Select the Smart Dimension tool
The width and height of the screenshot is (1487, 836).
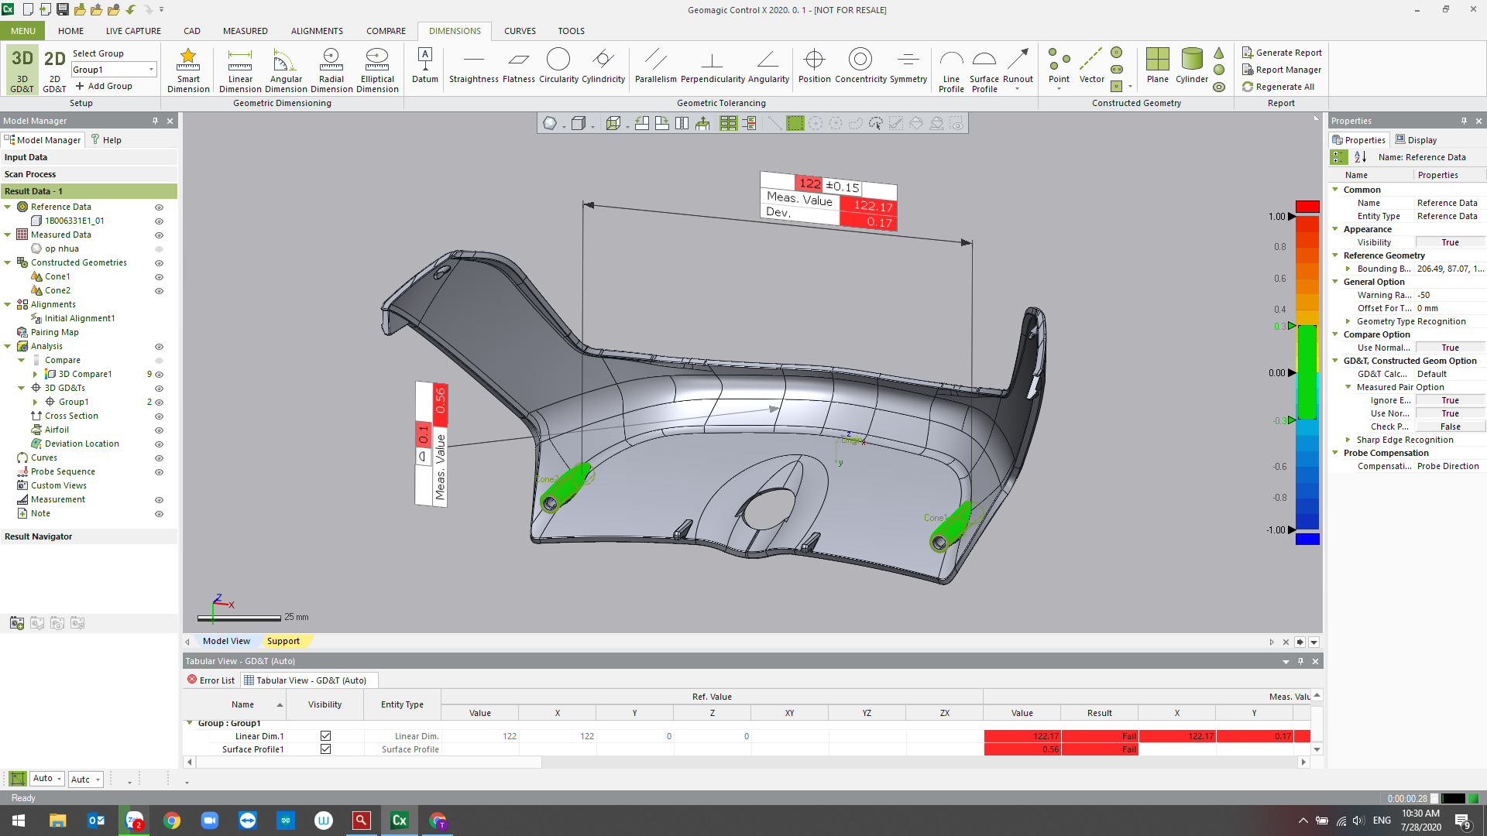tap(188, 70)
